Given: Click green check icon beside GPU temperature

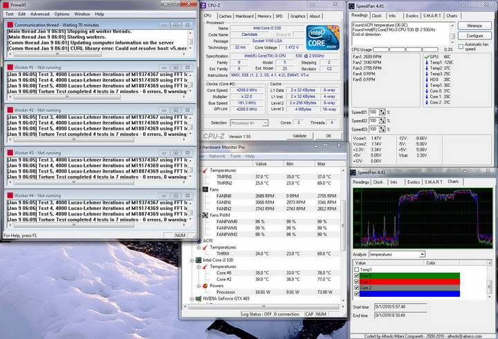Looking at the screenshot, I should 427,57.
